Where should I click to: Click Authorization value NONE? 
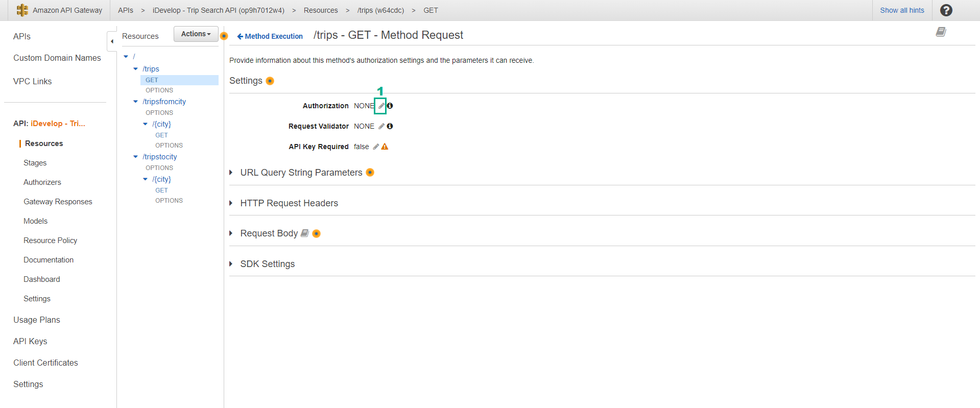tap(364, 106)
